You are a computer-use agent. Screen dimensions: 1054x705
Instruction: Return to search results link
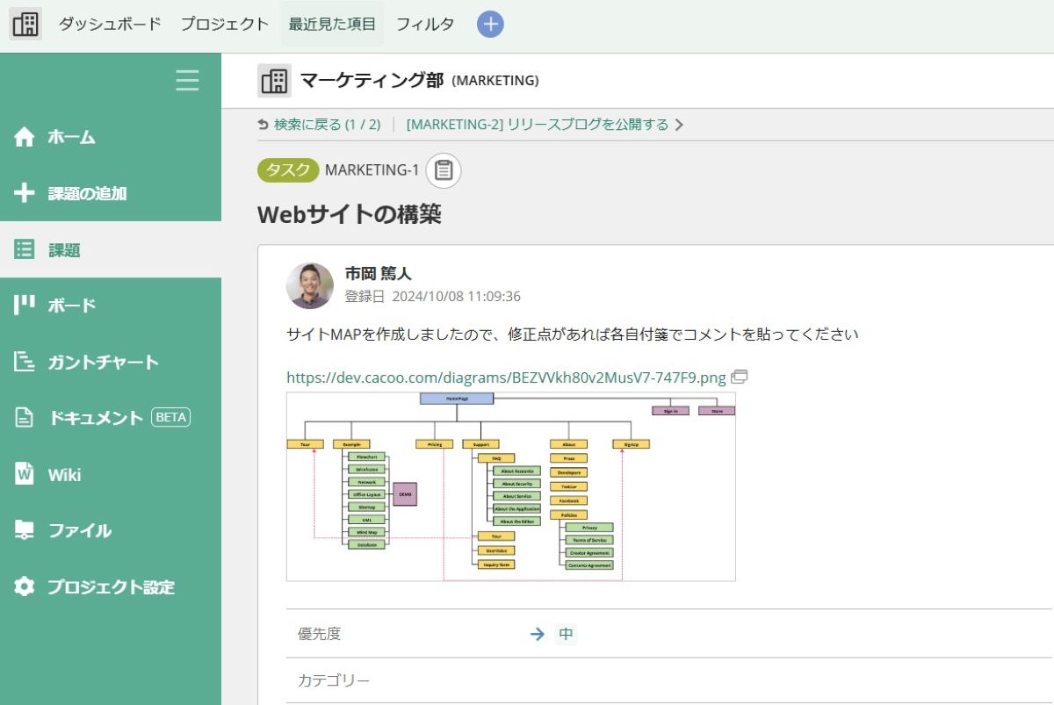pos(319,125)
